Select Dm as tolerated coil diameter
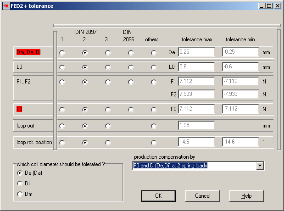Screen dimensions: 284x211 (20, 194)
